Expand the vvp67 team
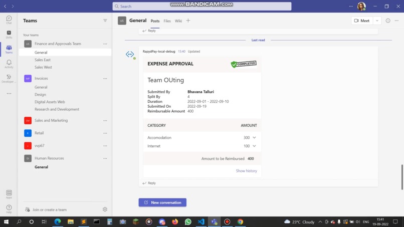The height and width of the screenshot is (227, 404). pos(40,146)
